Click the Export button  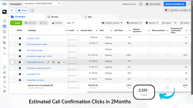tap(167, 23)
